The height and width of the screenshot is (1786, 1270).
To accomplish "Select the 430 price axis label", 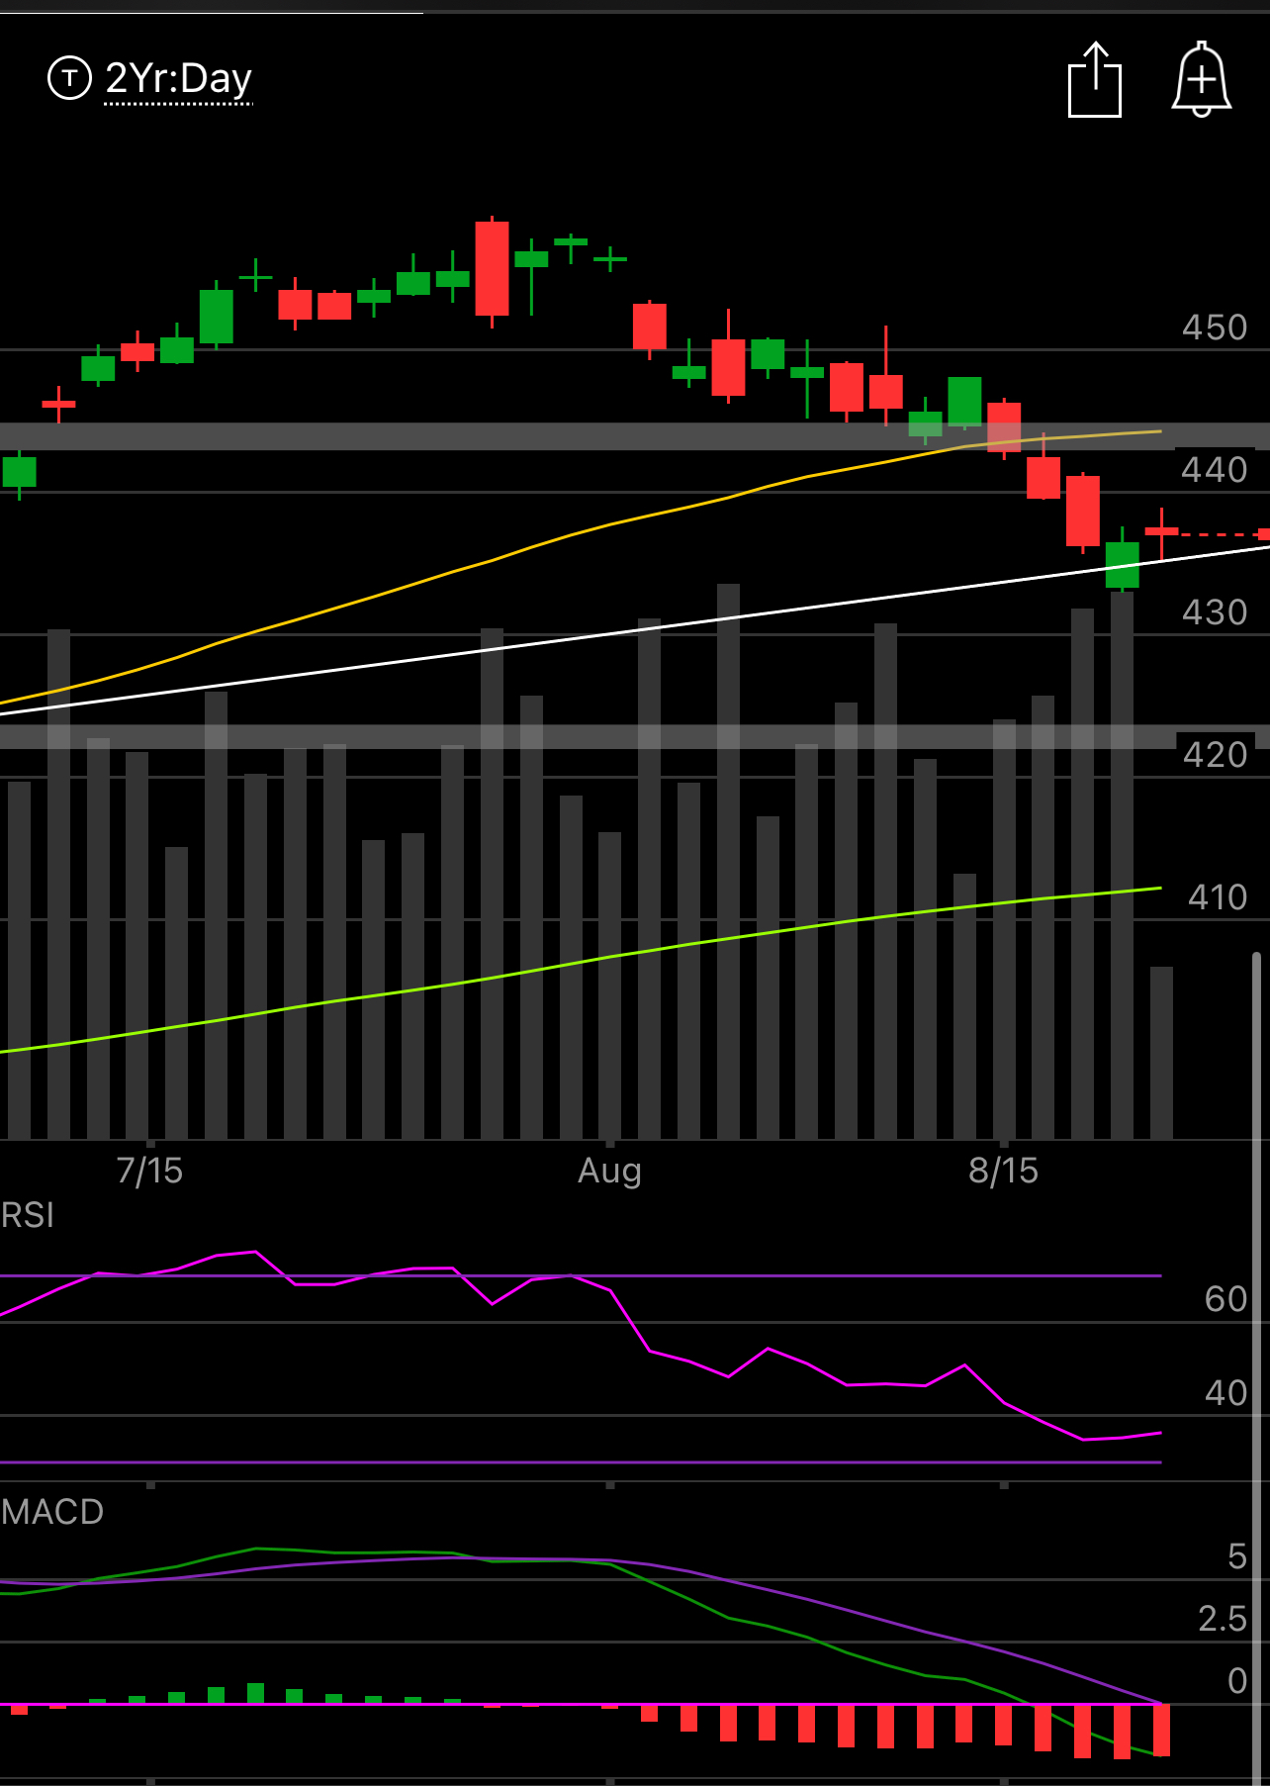I will point(1215,612).
